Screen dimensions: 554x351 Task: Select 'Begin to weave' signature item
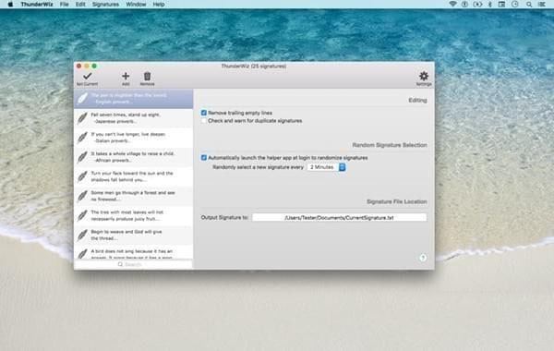click(134, 235)
